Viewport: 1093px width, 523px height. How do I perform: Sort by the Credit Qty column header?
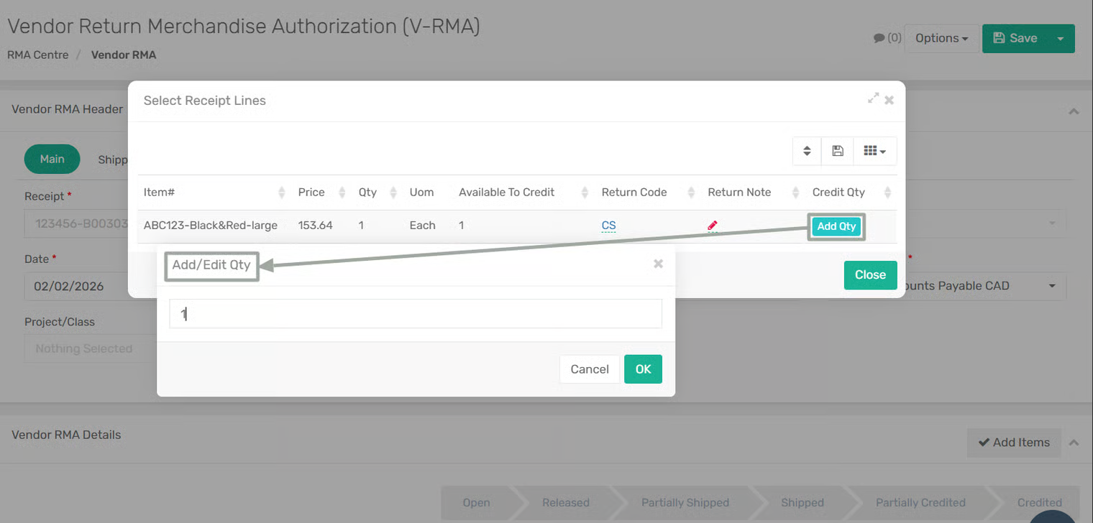(838, 193)
